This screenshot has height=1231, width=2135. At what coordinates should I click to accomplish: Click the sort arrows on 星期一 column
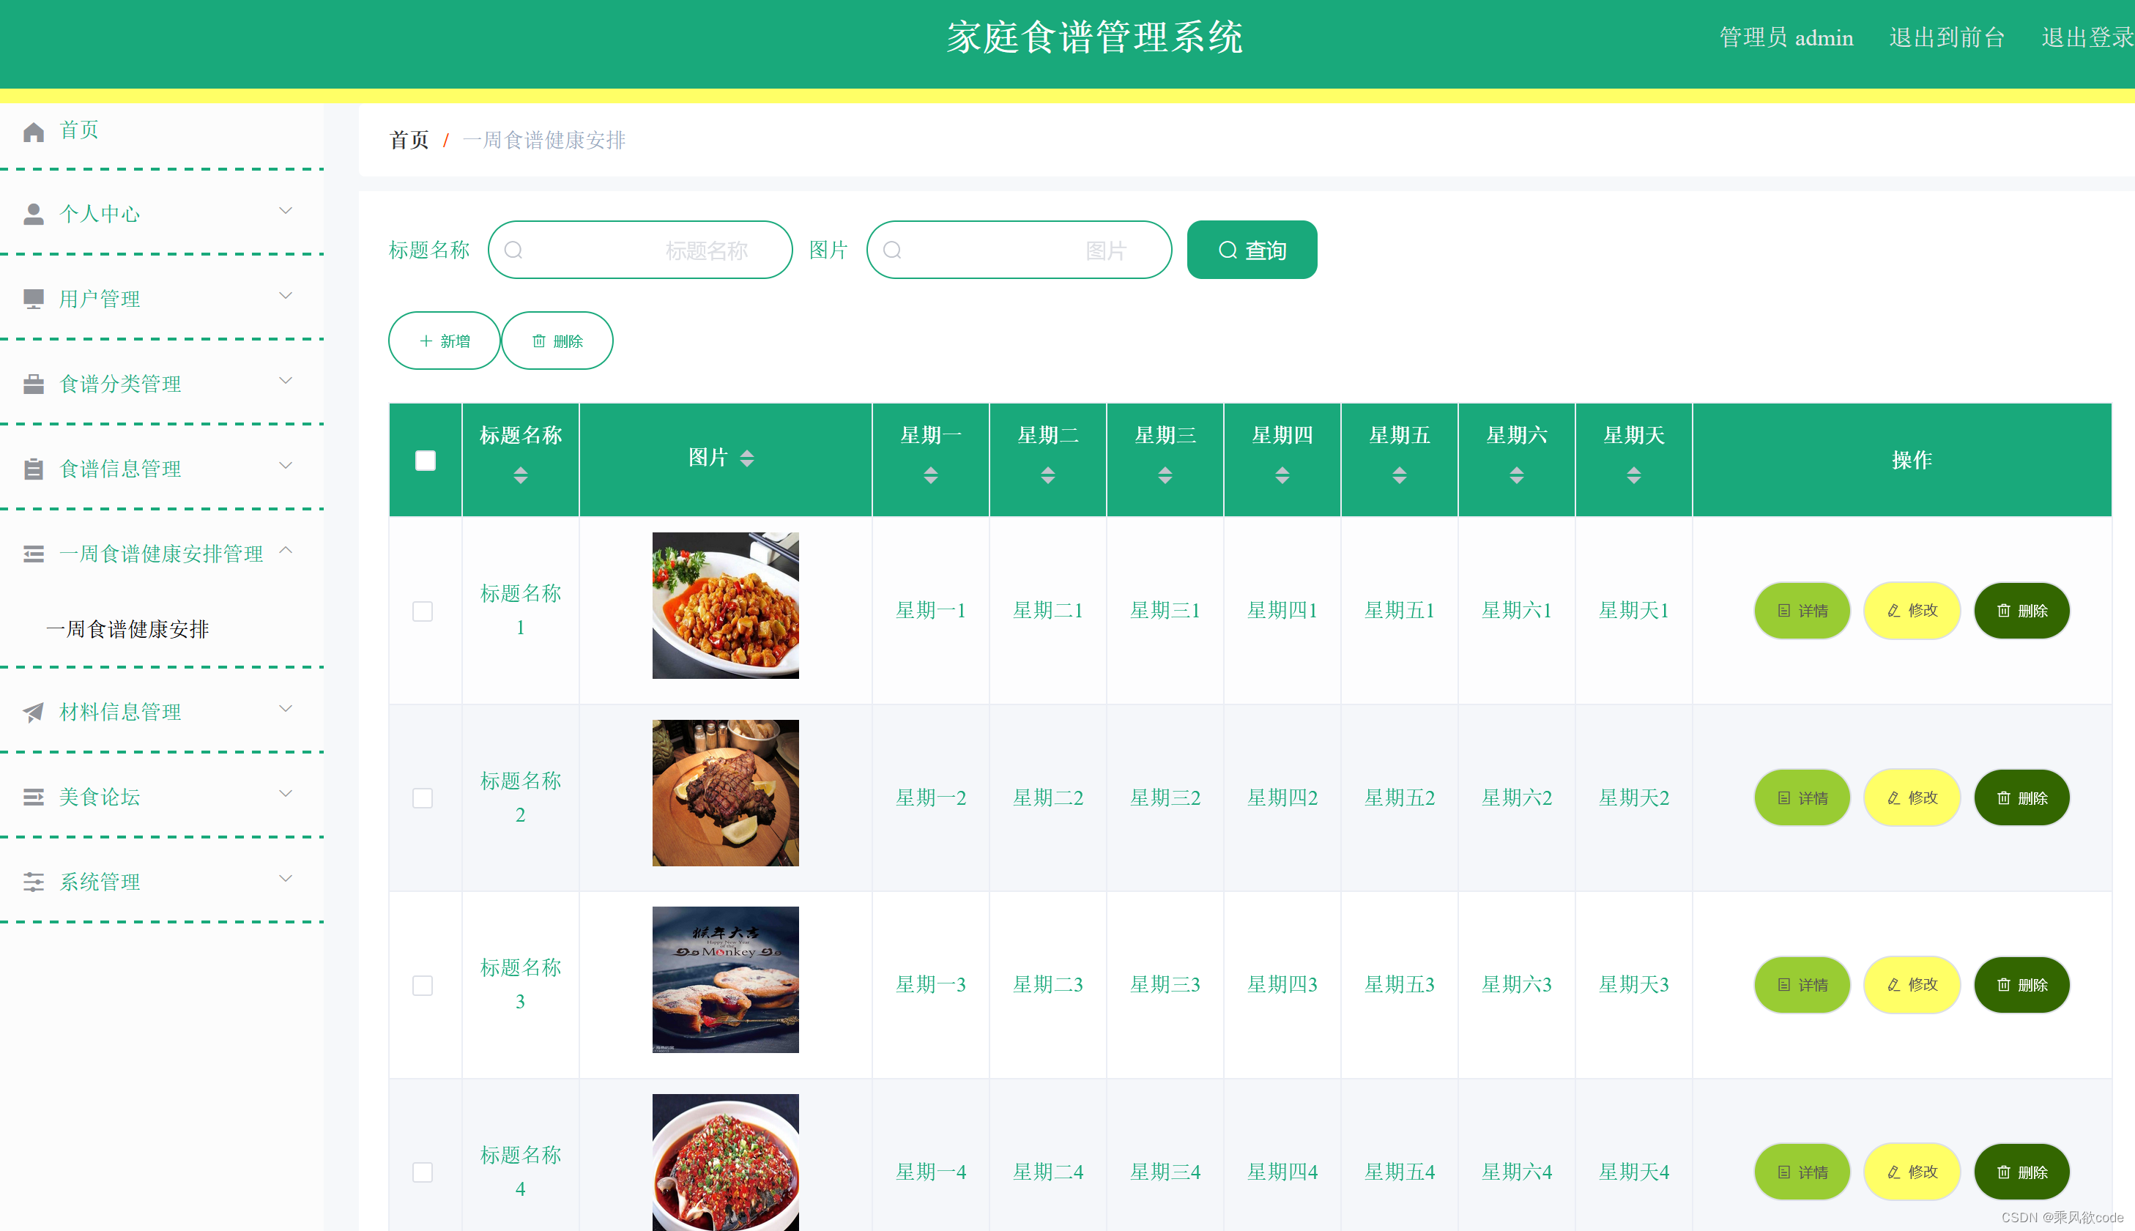[930, 475]
